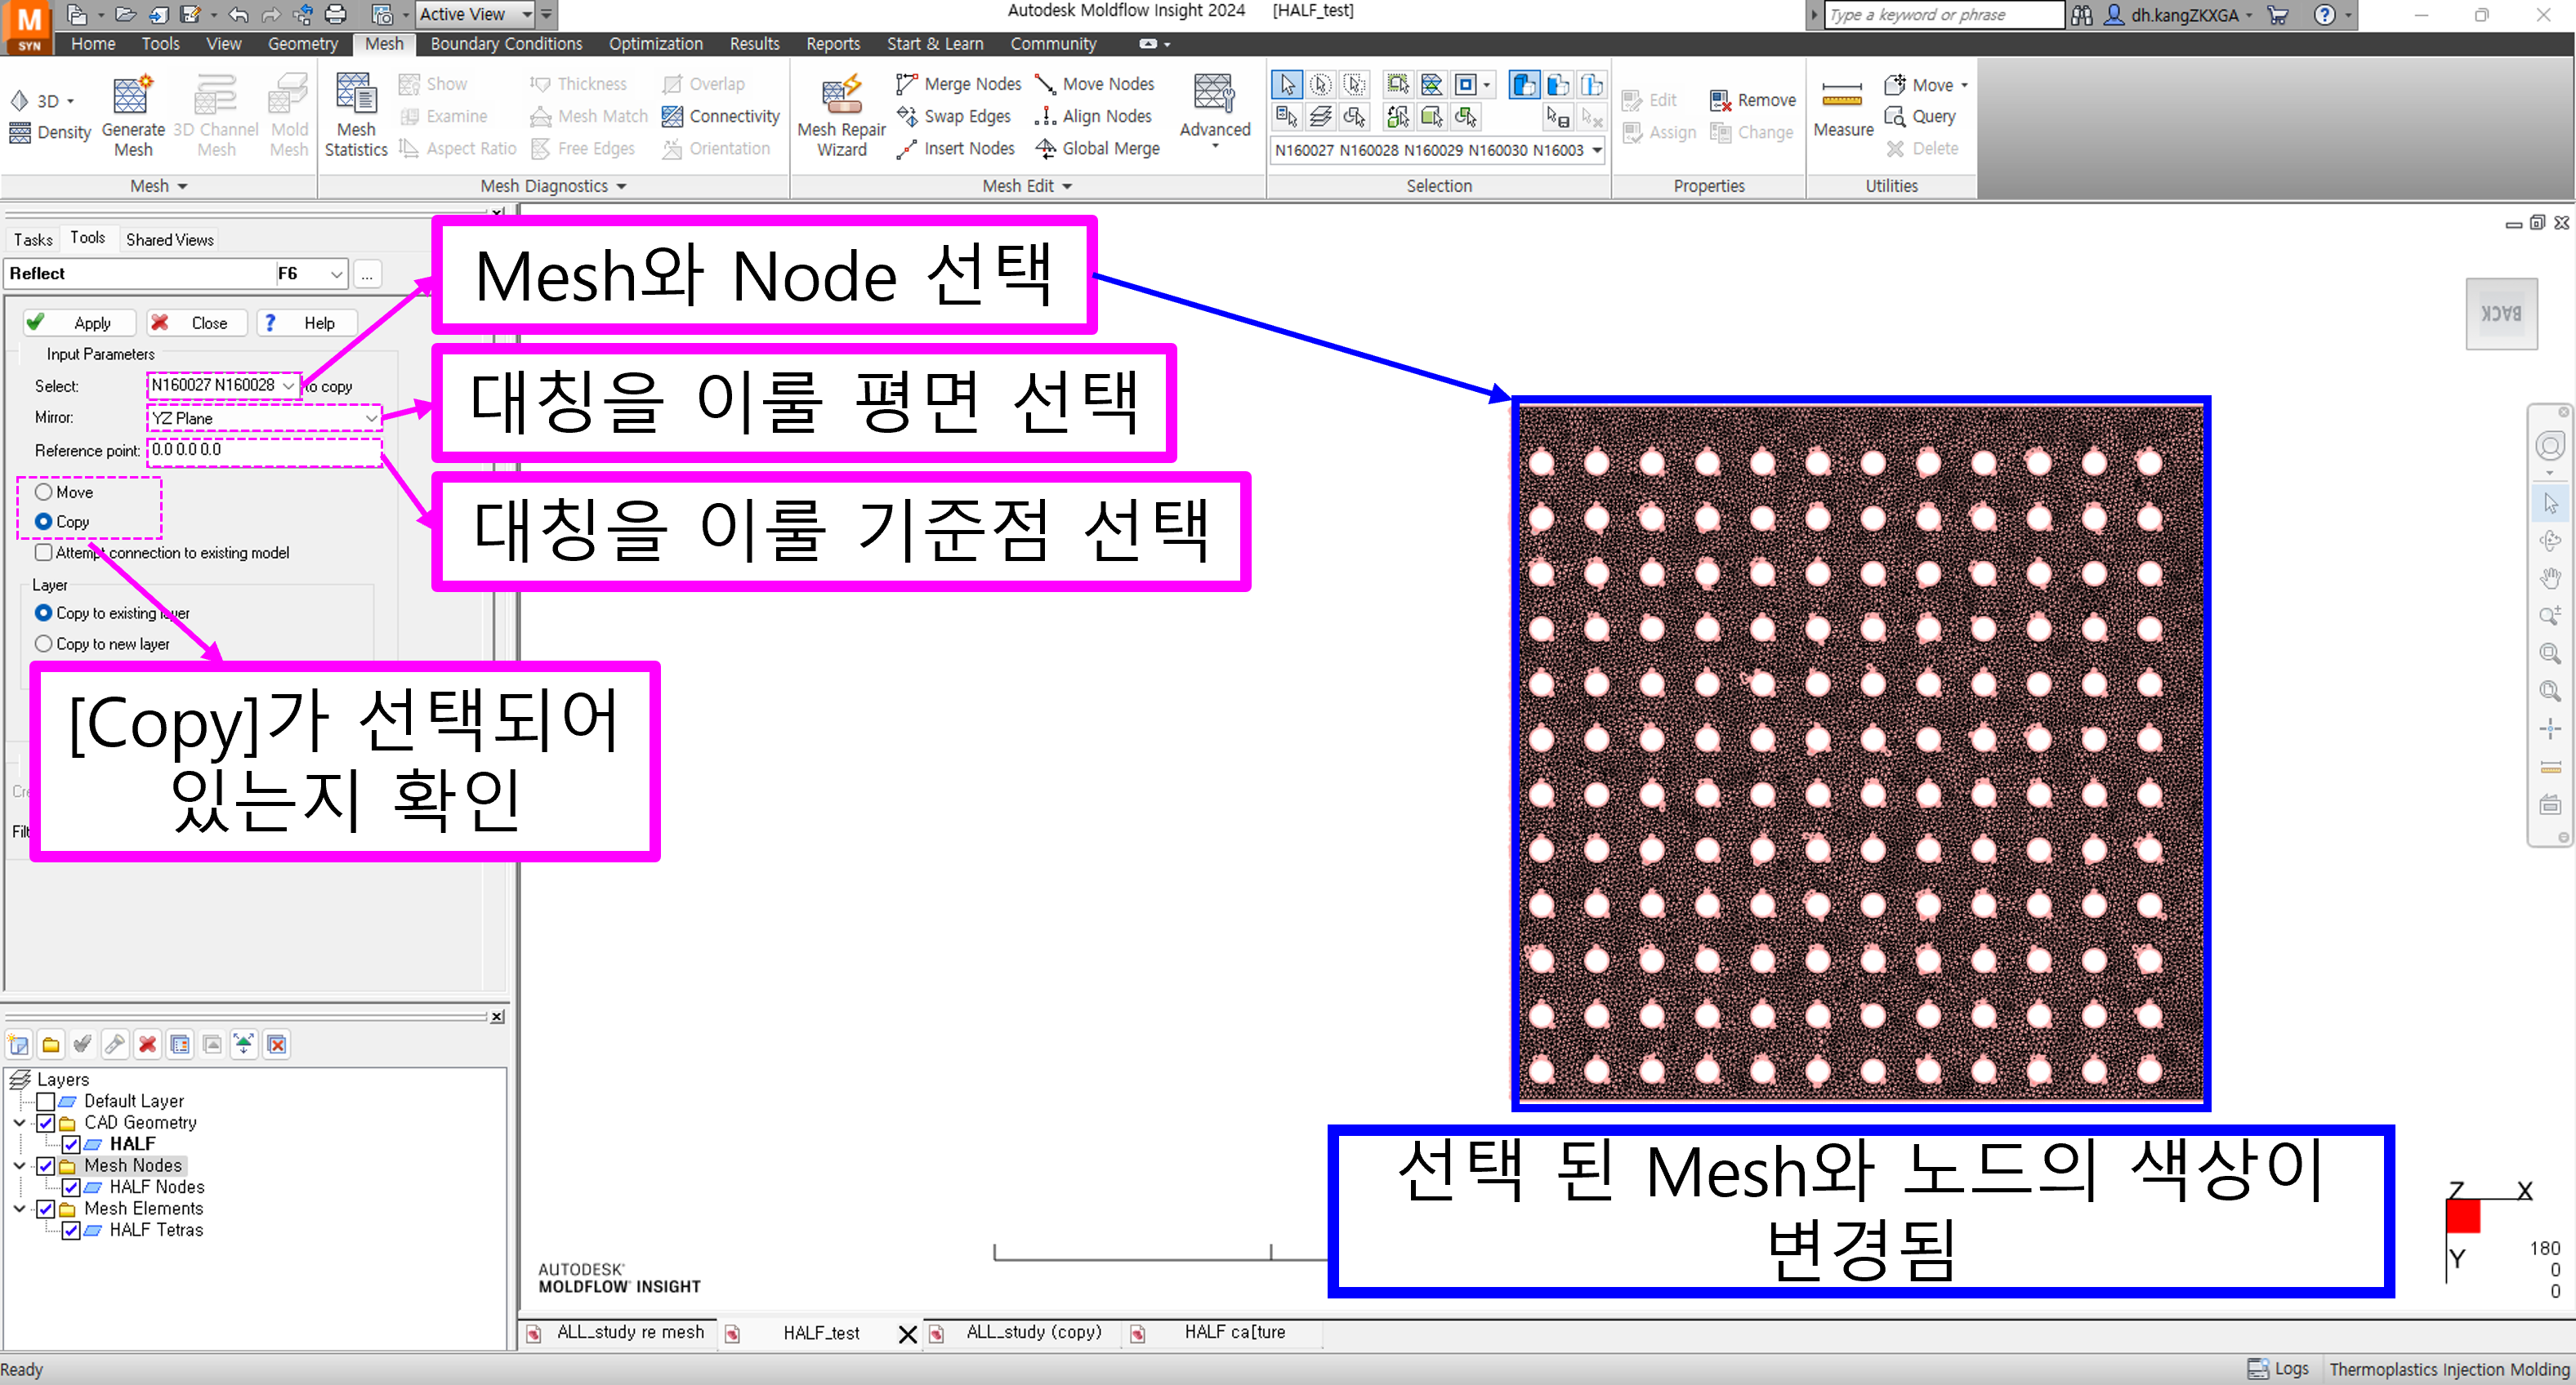Screen dimensions: 2576x1385
Task: Expand the Mesh Edit group arrow
Action: [x=1067, y=186]
